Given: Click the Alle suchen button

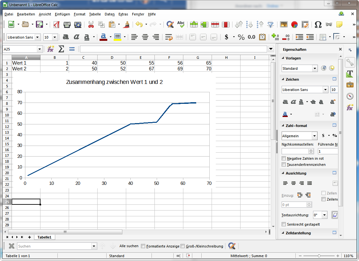Looking at the screenshot, I should pos(129,246).
